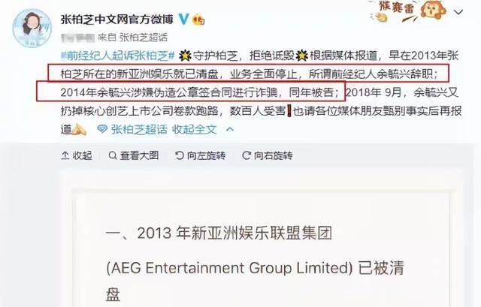
Task: Click the diamond super-topic icon
Action: pyautogui.click(x=102, y=129)
